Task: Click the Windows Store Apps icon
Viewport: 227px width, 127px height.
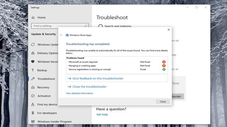Action: click(x=67, y=35)
